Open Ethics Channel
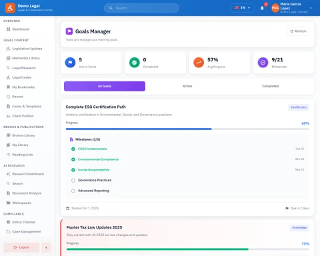 [x=21, y=222]
